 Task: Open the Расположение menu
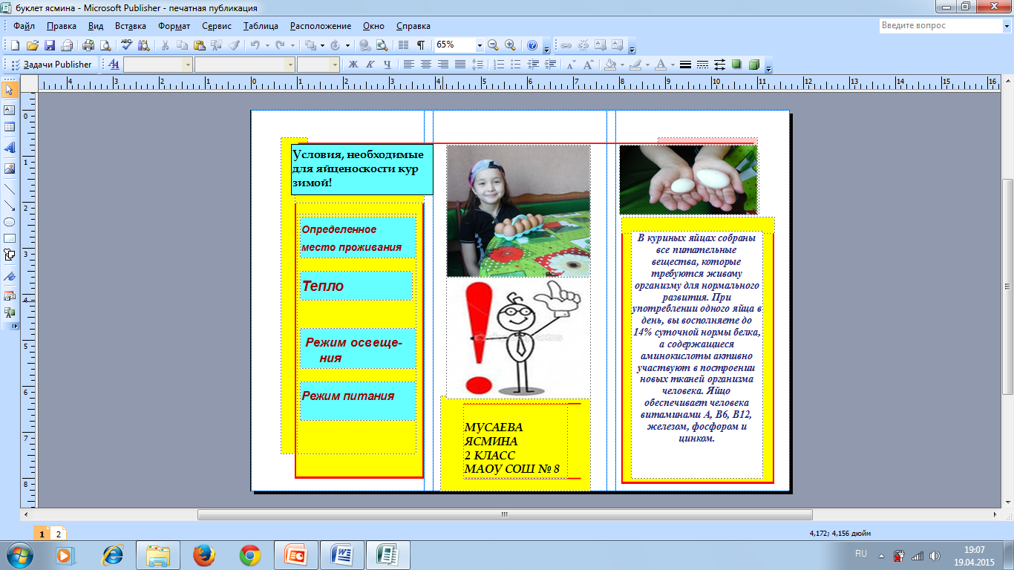[x=321, y=26]
